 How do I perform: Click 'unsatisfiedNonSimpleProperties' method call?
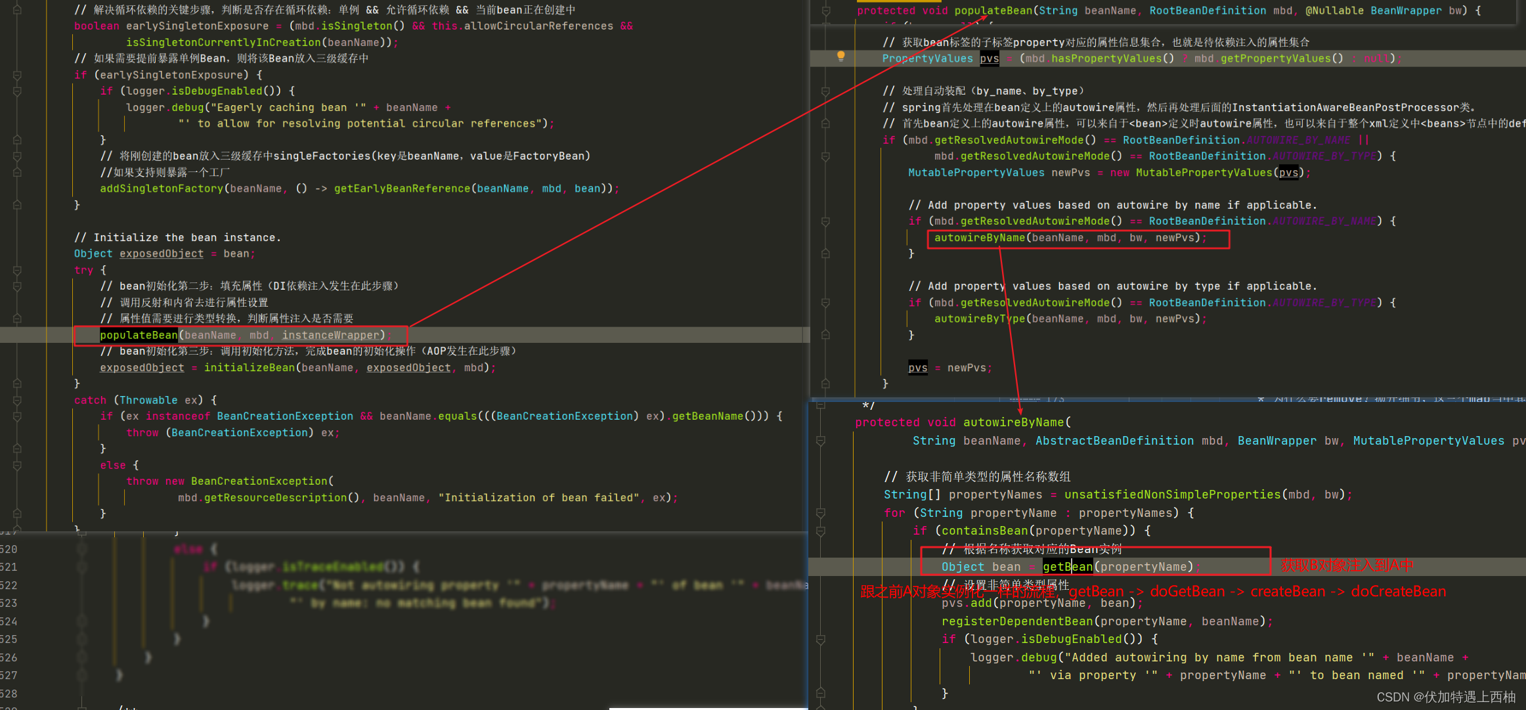tap(1172, 495)
